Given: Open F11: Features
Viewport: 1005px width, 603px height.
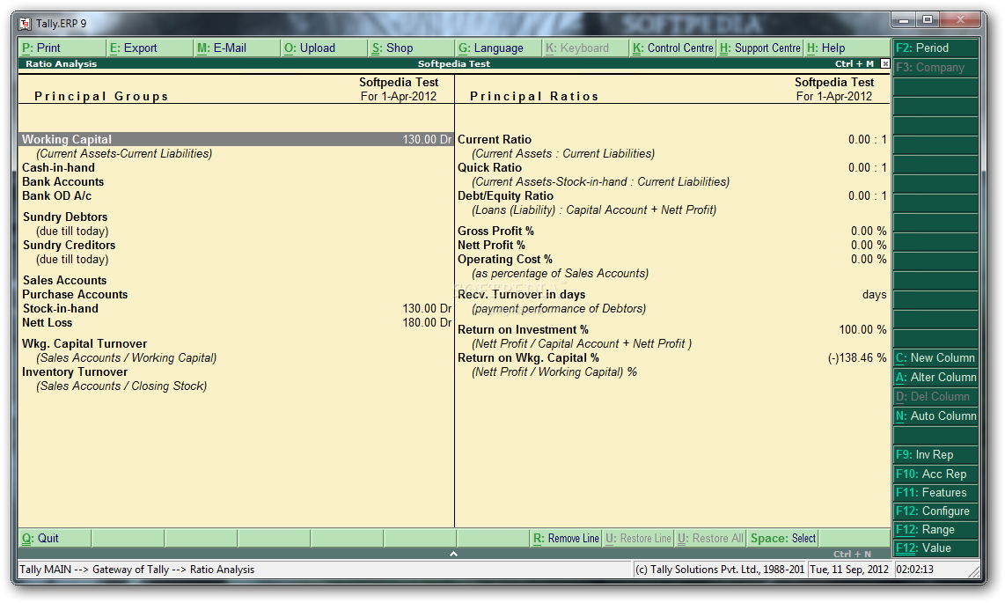Looking at the screenshot, I should (x=935, y=493).
